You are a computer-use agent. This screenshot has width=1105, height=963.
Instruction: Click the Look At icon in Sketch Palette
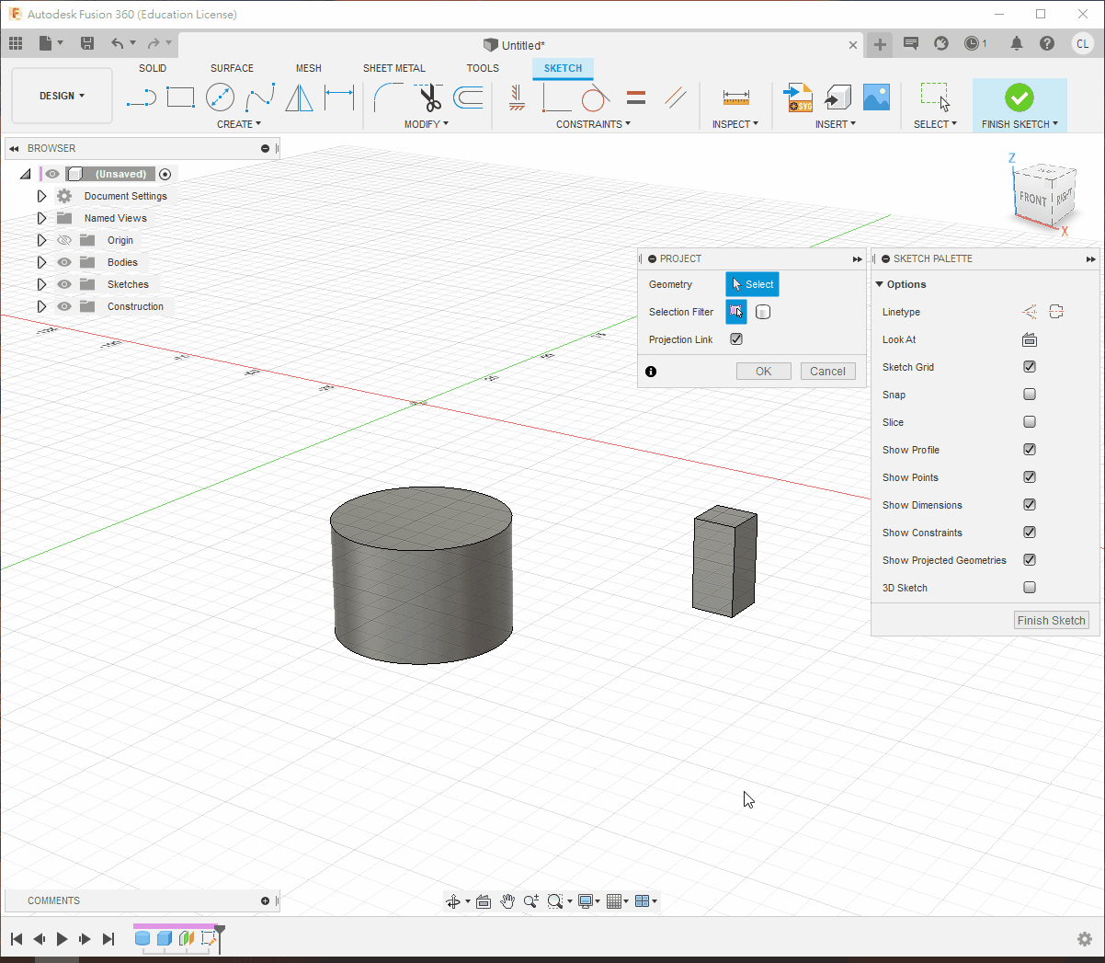coord(1030,339)
